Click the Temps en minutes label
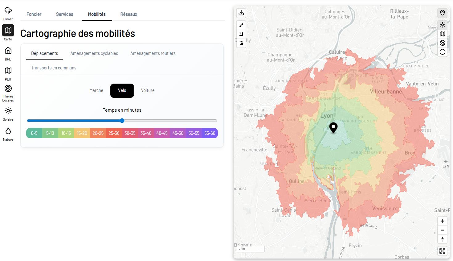 (122, 110)
